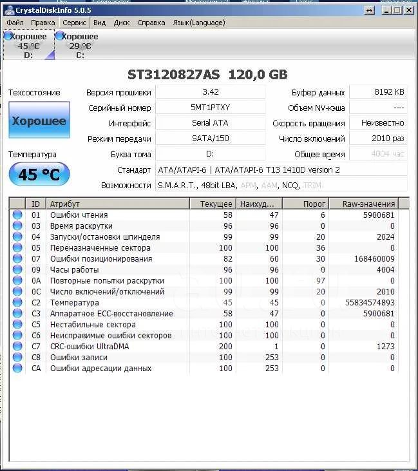Click the Часы работы attribute name

coord(75,270)
